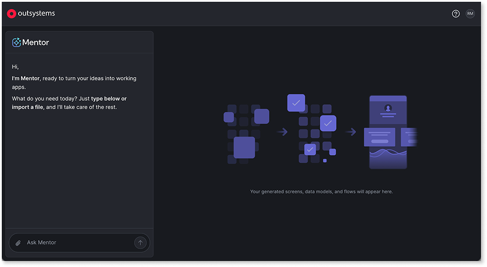Click the Mentor panel title
The image size is (487, 267).
pos(35,43)
